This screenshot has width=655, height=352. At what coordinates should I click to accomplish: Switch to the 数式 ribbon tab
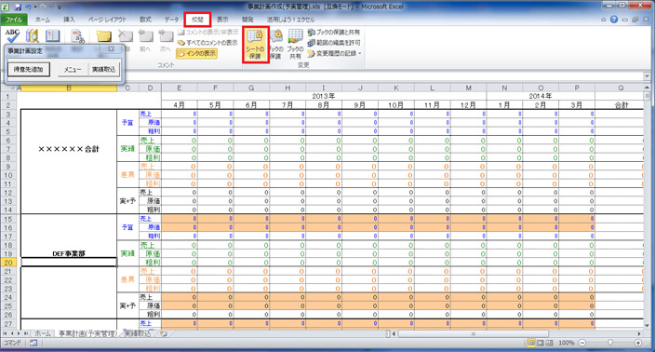(x=145, y=20)
